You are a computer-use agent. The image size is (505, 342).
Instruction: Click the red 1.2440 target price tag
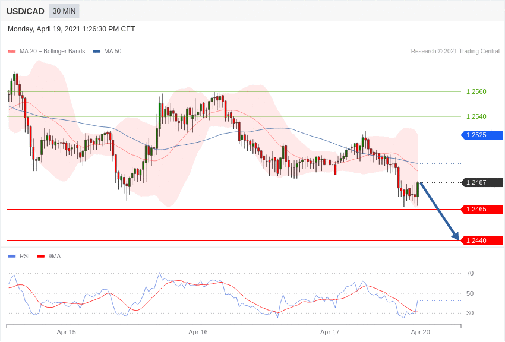pyautogui.click(x=482, y=240)
